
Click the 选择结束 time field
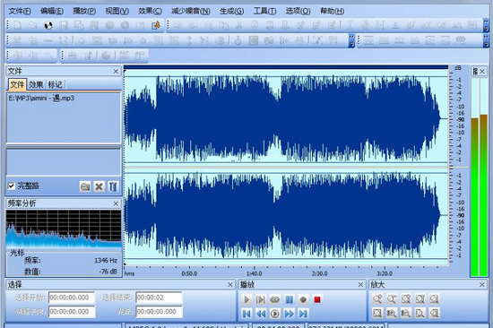point(159,298)
